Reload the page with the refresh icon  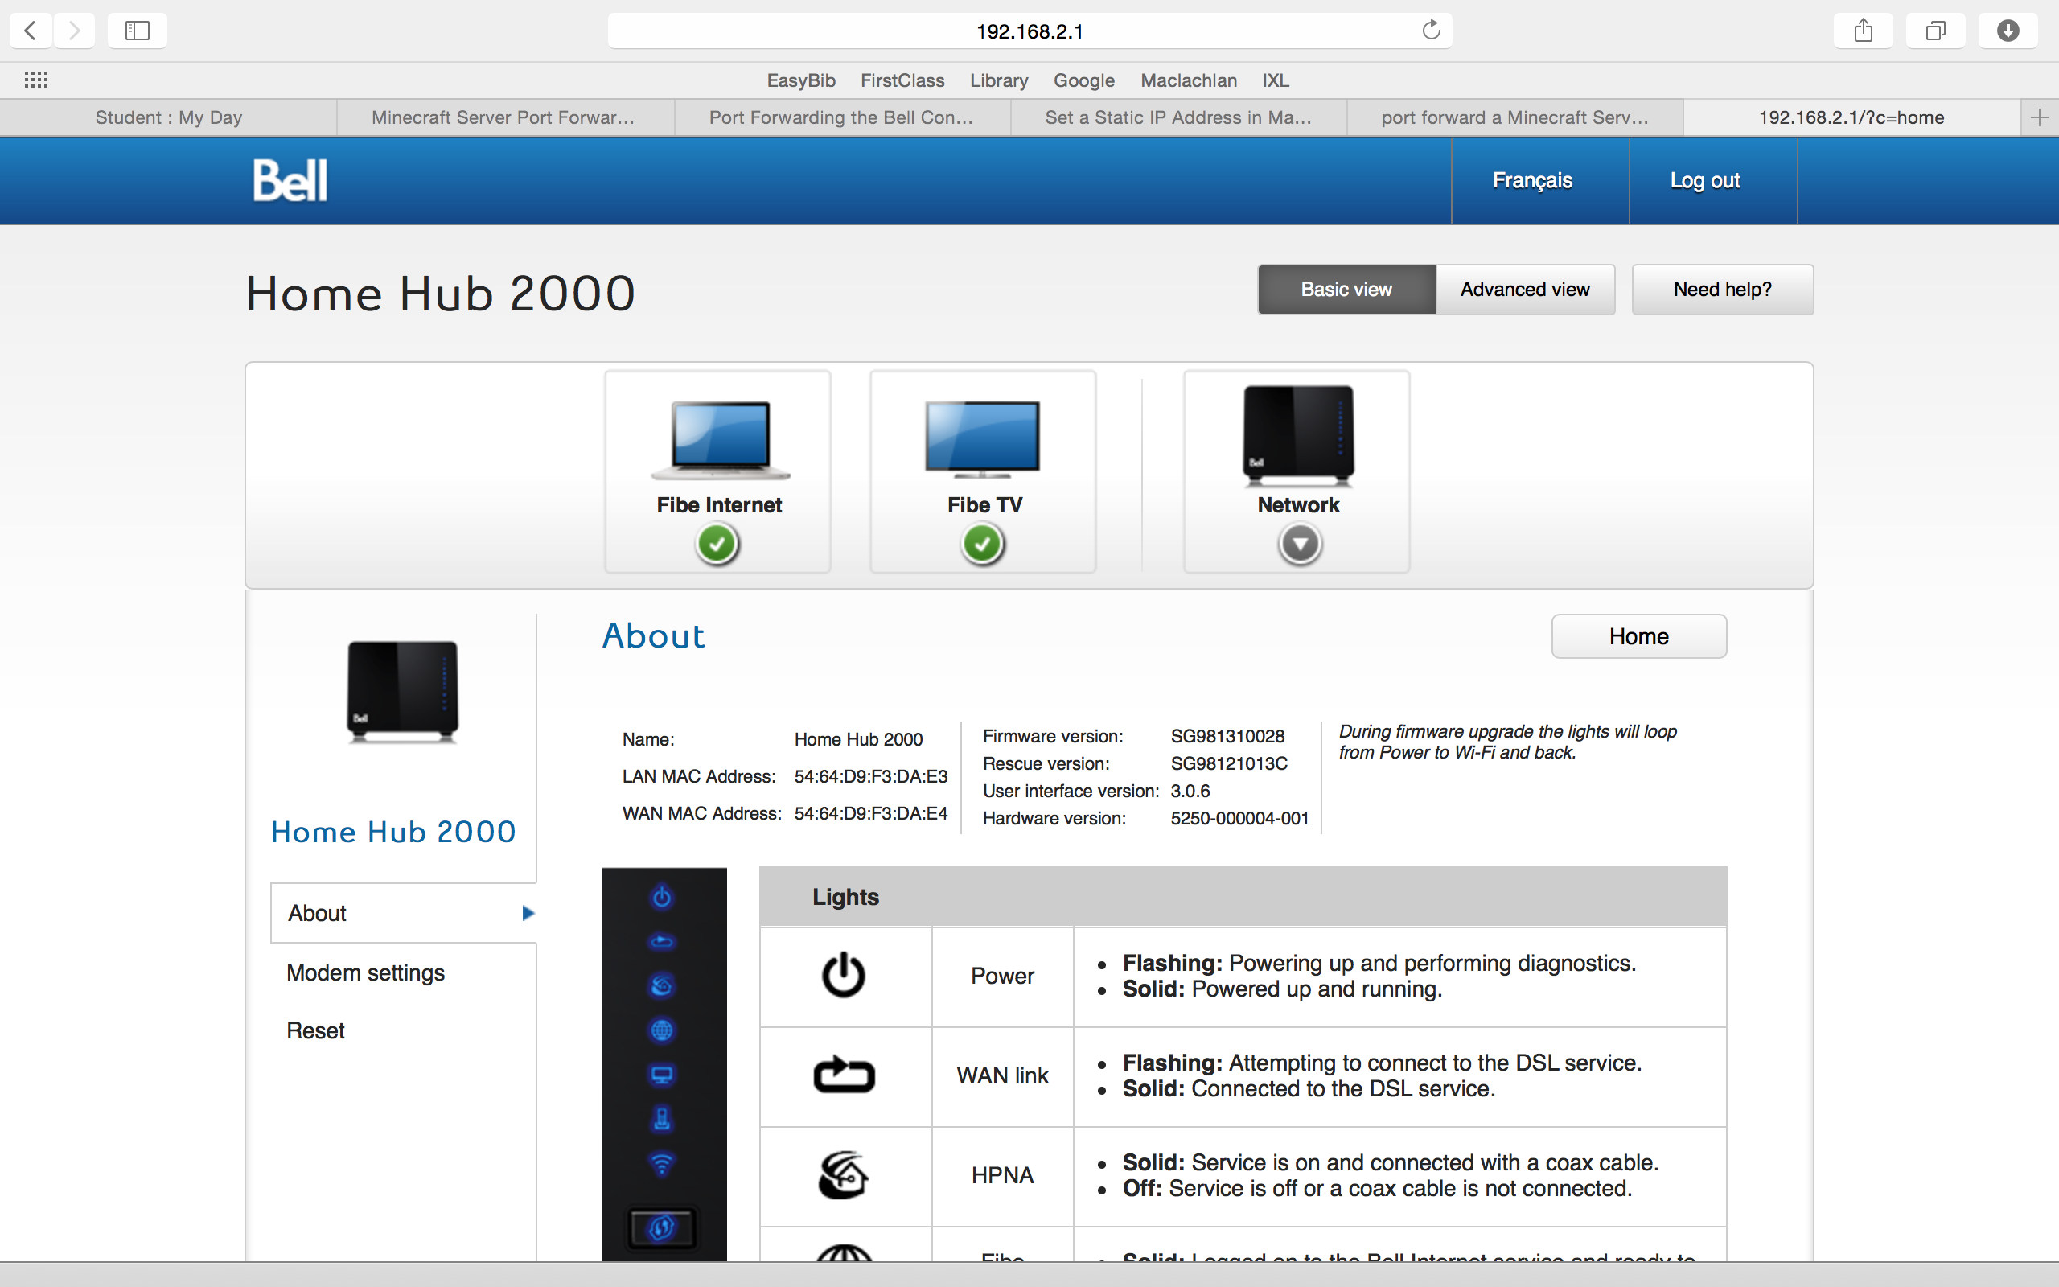point(1431,30)
